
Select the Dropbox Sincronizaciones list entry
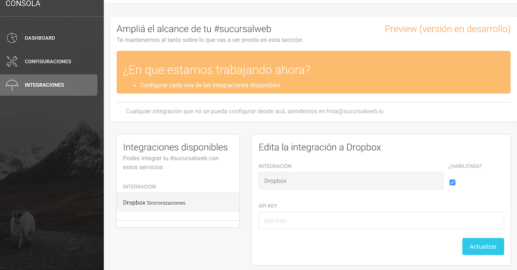point(154,202)
